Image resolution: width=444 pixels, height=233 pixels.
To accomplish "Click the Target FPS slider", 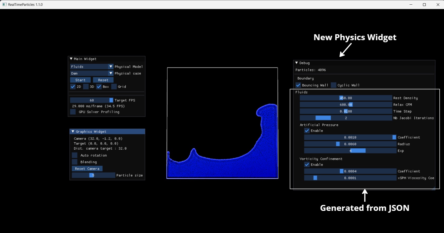I will pos(92,100).
